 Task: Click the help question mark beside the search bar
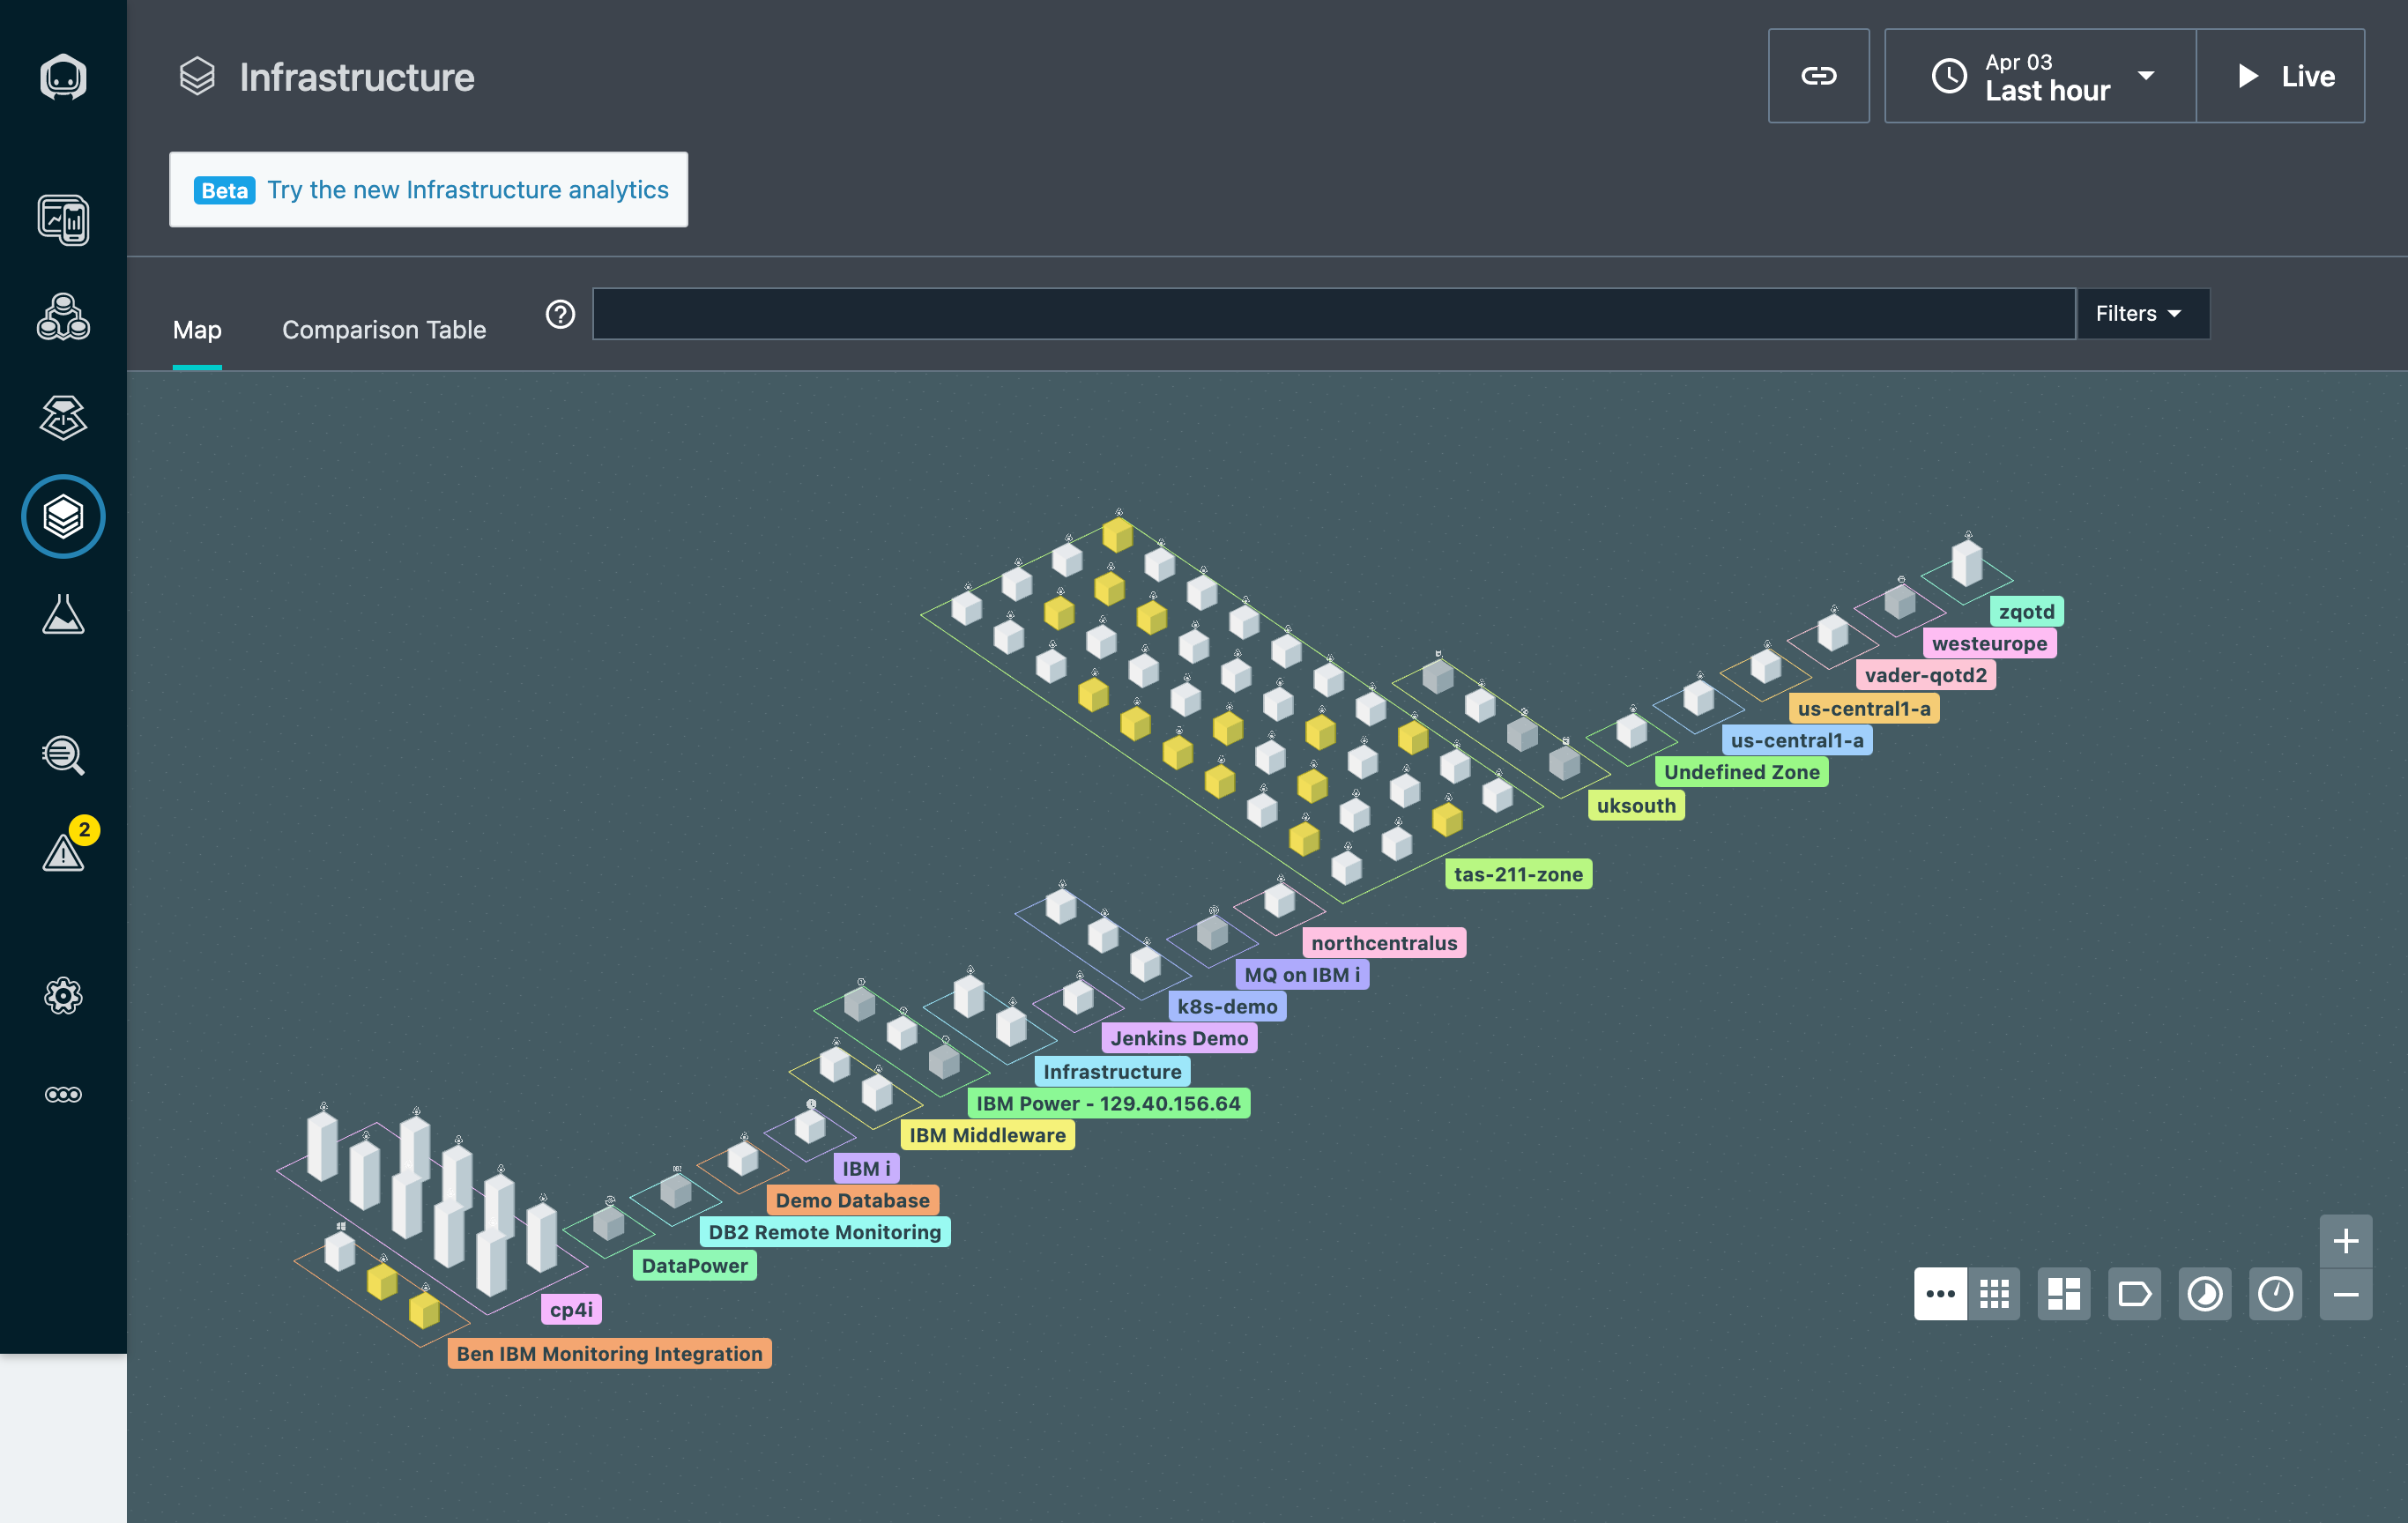click(560, 314)
